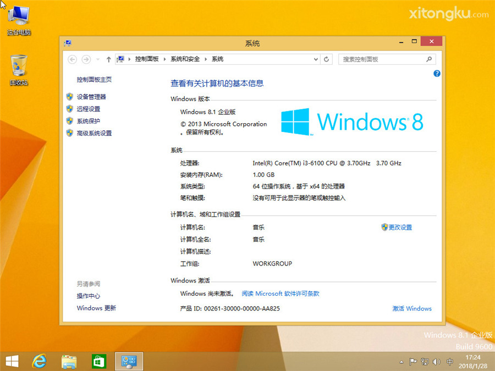Open File Explorer from the taskbar
495x371 pixels.
point(68,361)
